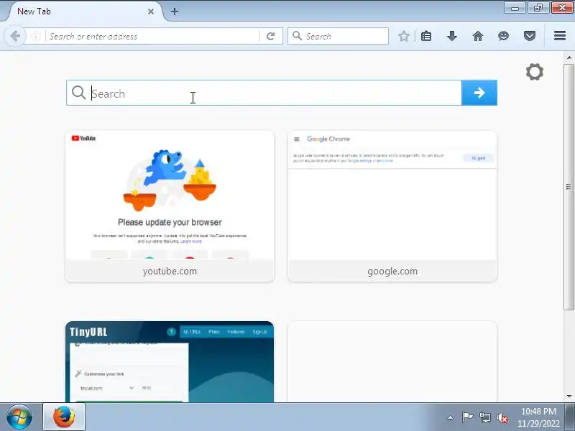This screenshot has height=431, width=575.
Task: Open the Action Center flag icon
Action: tap(467, 417)
